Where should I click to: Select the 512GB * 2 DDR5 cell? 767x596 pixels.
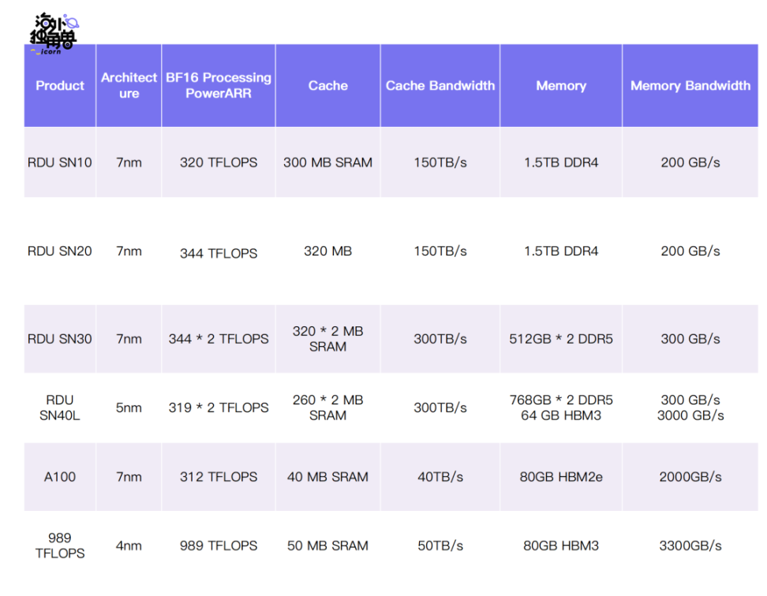pos(561,339)
